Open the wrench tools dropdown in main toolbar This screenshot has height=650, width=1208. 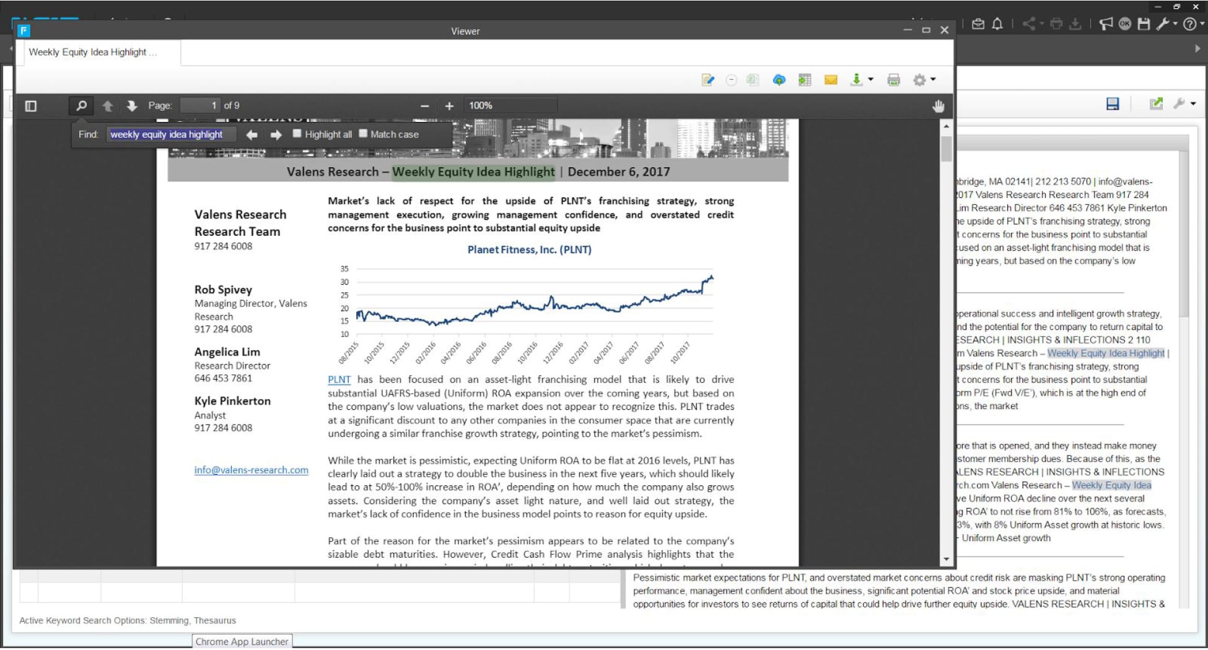point(1166,24)
